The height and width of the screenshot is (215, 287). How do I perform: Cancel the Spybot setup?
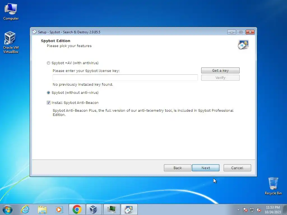click(x=237, y=168)
